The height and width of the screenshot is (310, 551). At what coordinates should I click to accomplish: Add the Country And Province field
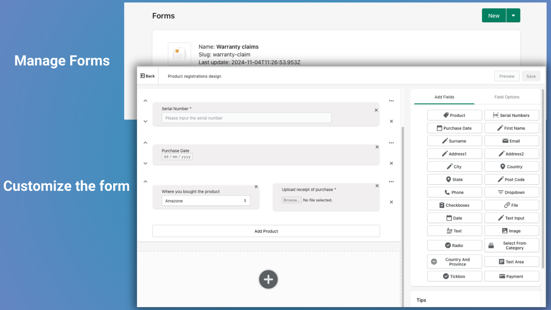tap(454, 261)
